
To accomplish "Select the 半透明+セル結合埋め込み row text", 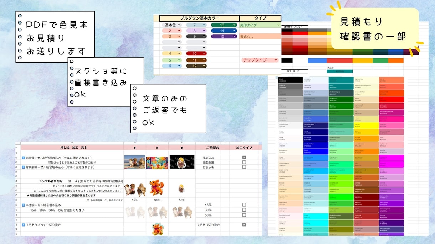I will click(x=41, y=205).
